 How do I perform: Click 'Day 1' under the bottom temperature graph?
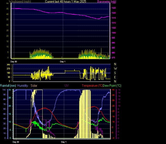64,142
